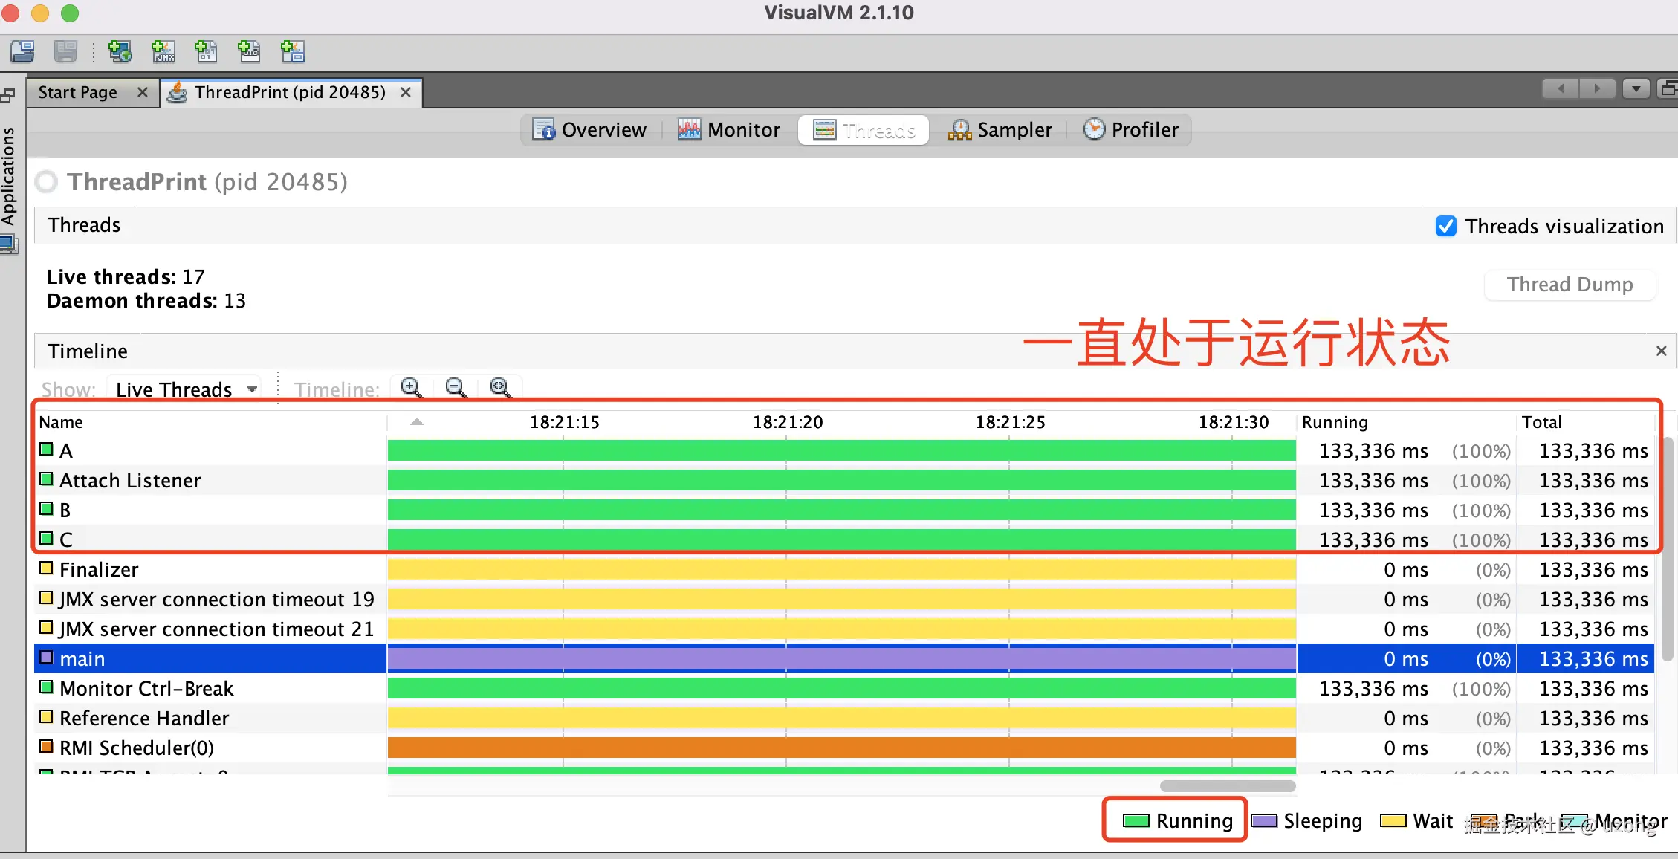Click the Add Application Snapshot icon
Viewport: 1678px width, 859px height.
[x=292, y=51]
